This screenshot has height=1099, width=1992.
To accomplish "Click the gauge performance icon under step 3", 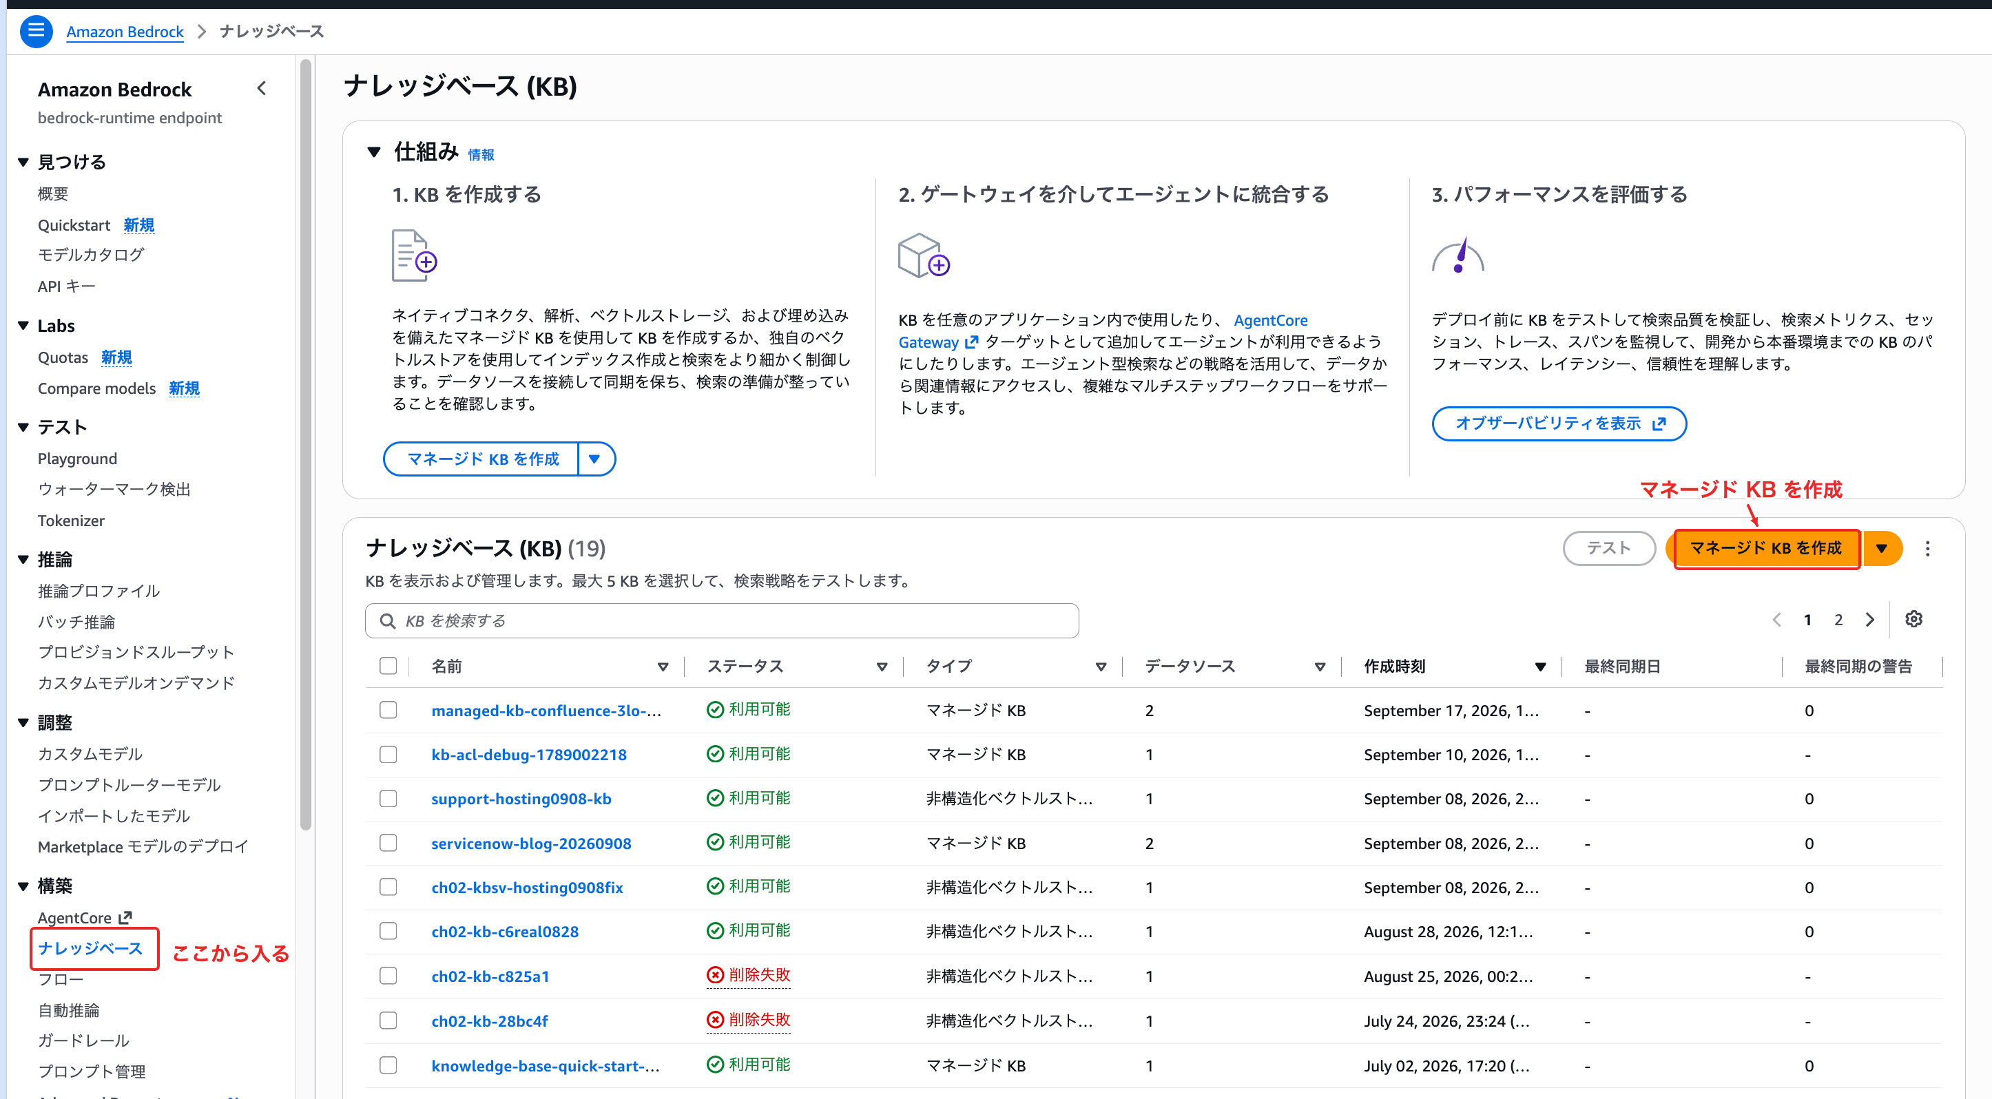I will coord(1457,256).
